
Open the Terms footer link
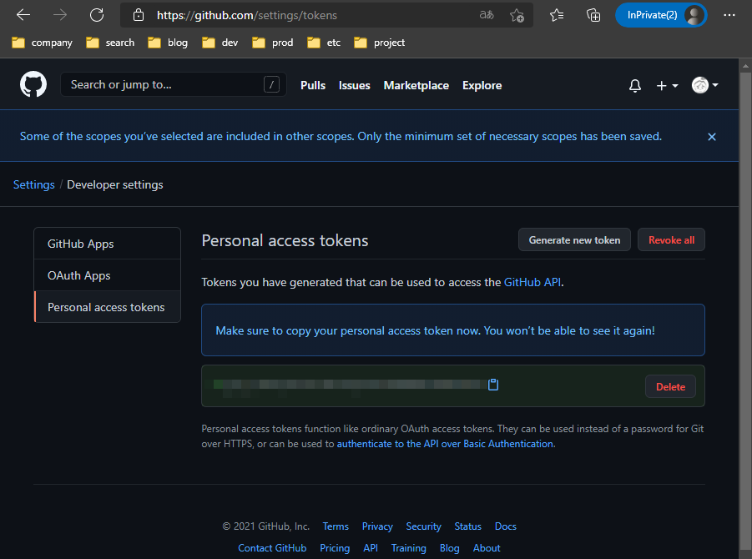[x=336, y=526]
